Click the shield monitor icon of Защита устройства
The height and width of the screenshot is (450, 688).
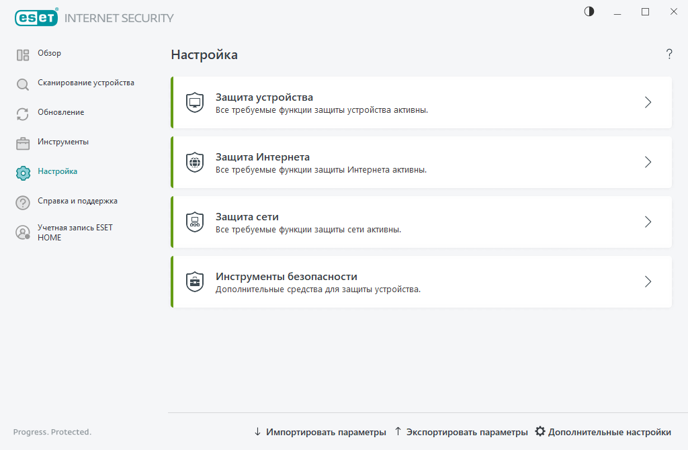click(195, 103)
